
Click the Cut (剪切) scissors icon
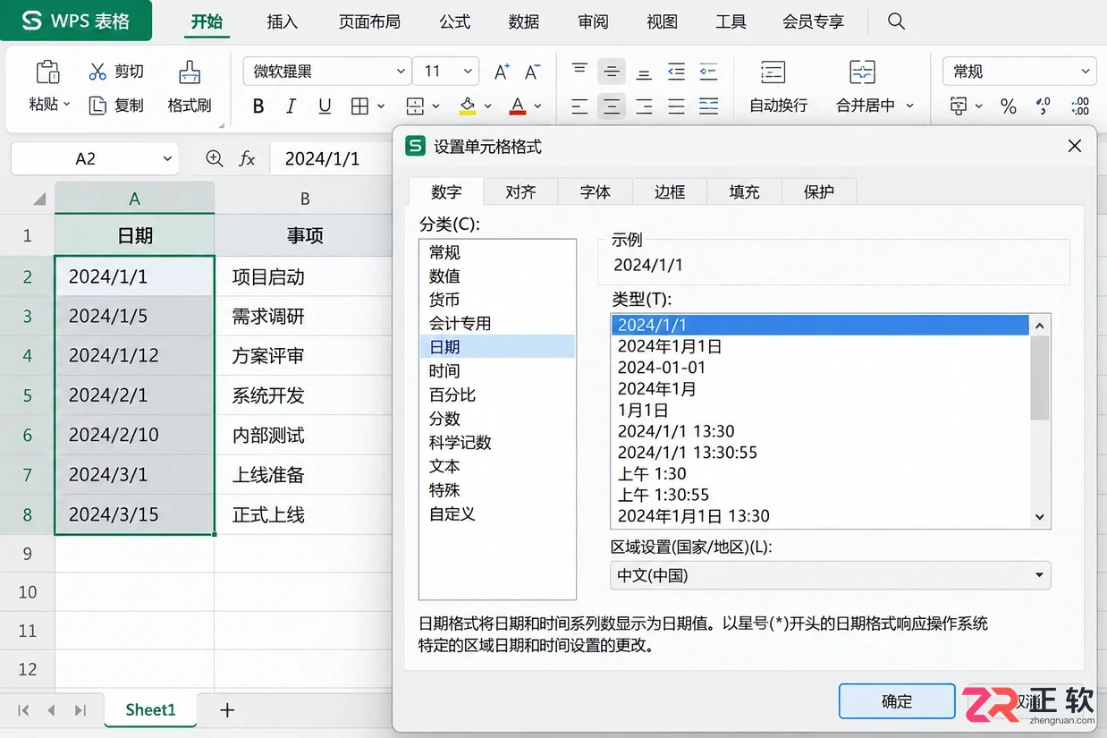click(x=97, y=72)
